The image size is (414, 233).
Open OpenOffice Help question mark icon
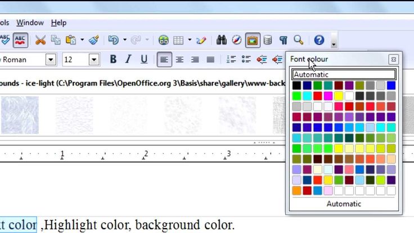tap(319, 40)
